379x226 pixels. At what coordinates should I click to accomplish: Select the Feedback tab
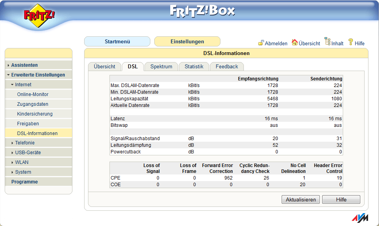click(227, 67)
